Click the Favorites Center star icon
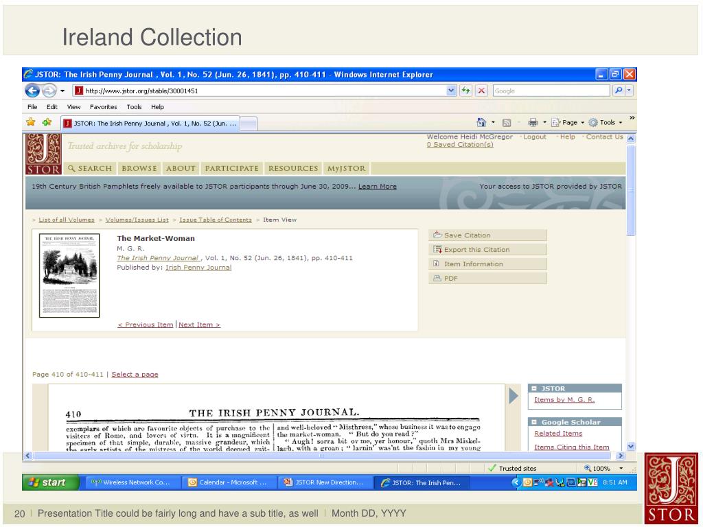 click(31, 122)
